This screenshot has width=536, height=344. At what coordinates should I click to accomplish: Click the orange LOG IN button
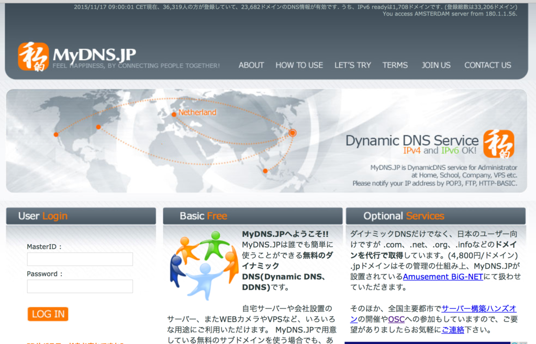(x=48, y=314)
